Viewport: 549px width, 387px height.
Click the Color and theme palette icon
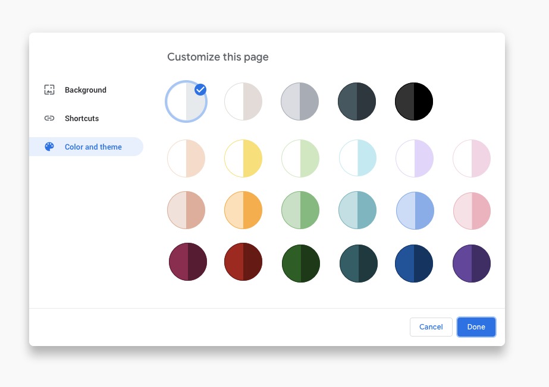pos(49,147)
